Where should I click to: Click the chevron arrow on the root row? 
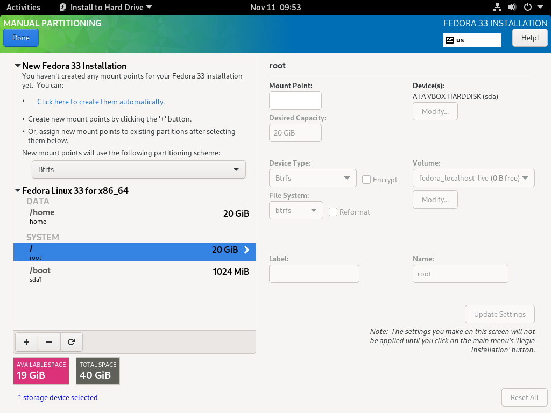click(246, 250)
